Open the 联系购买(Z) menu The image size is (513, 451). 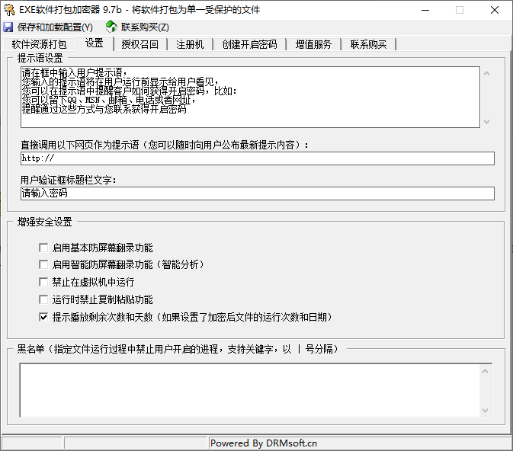point(145,27)
